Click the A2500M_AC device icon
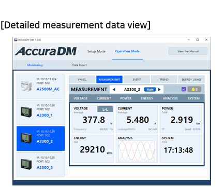 pos(26,86)
